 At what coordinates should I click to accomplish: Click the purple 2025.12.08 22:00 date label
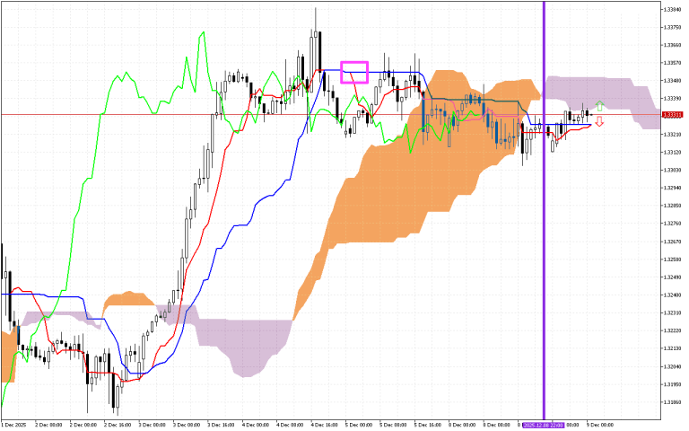(543, 425)
